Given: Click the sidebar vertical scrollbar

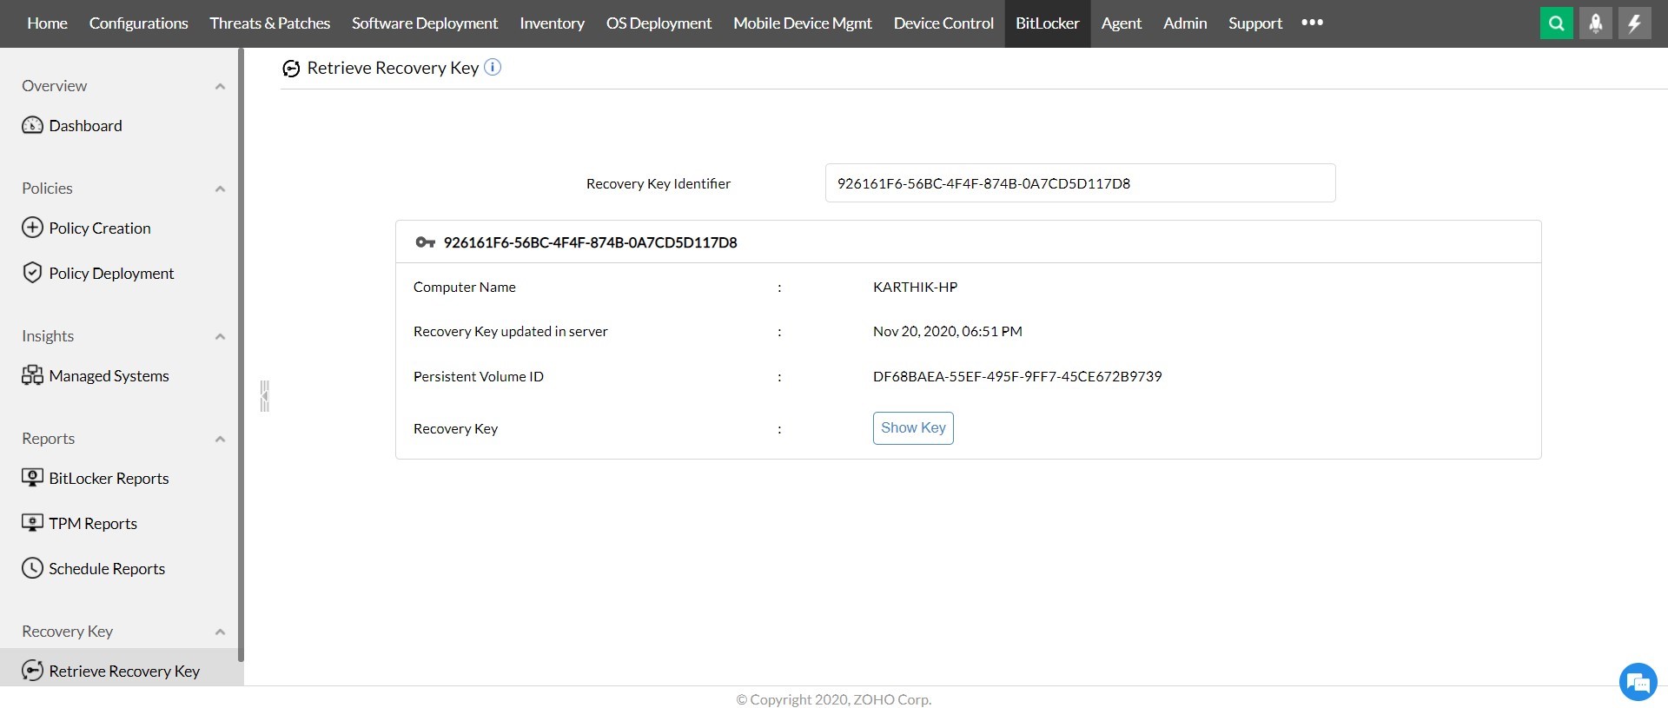Looking at the screenshot, I should pos(241,356).
